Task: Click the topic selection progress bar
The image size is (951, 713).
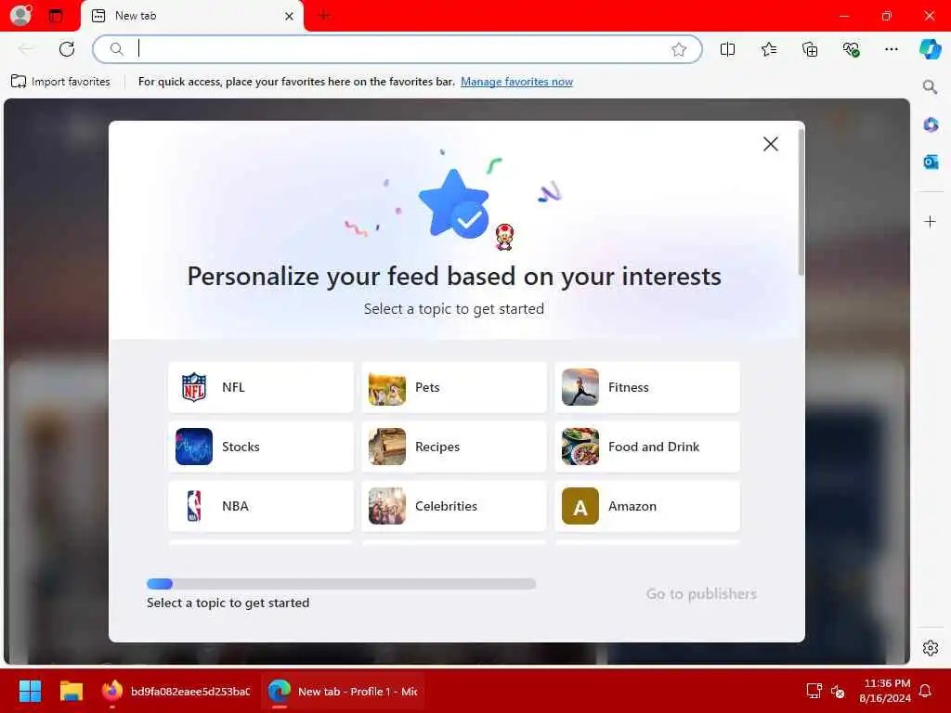Action: click(342, 584)
